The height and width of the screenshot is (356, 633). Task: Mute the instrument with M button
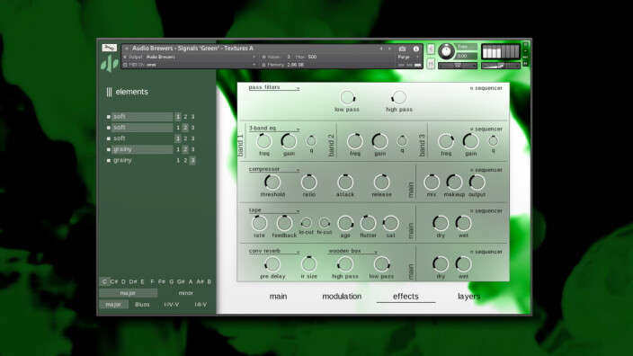pyautogui.click(x=431, y=64)
